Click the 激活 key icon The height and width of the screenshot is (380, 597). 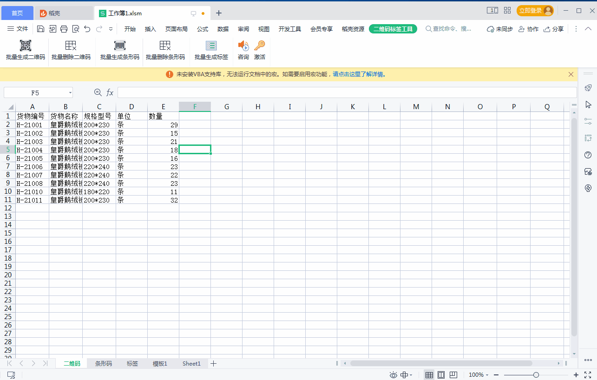(260, 46)
